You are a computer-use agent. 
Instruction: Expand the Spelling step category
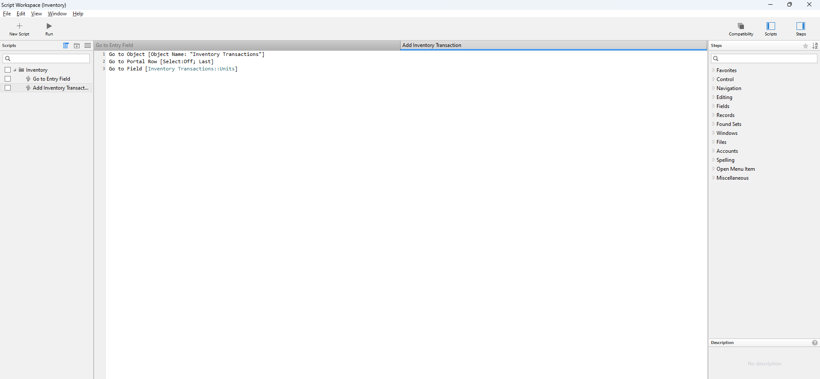(x=714, y=160)
